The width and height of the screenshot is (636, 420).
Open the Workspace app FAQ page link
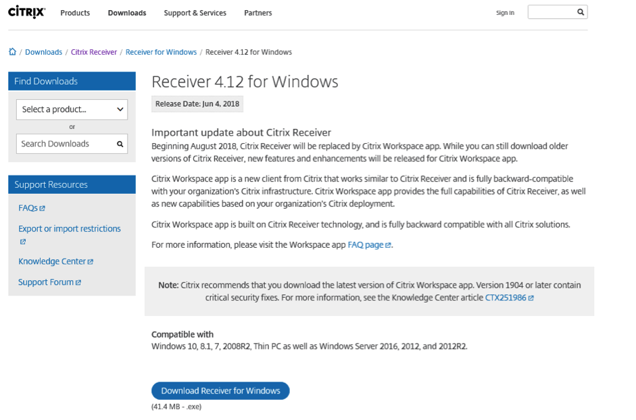(x=366, y=245)
